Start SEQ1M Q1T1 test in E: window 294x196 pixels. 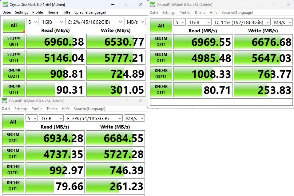13,154
